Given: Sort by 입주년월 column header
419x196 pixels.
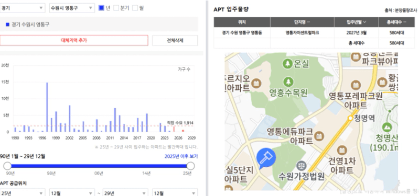Looking at the screenshot, I should coord(356,22).
